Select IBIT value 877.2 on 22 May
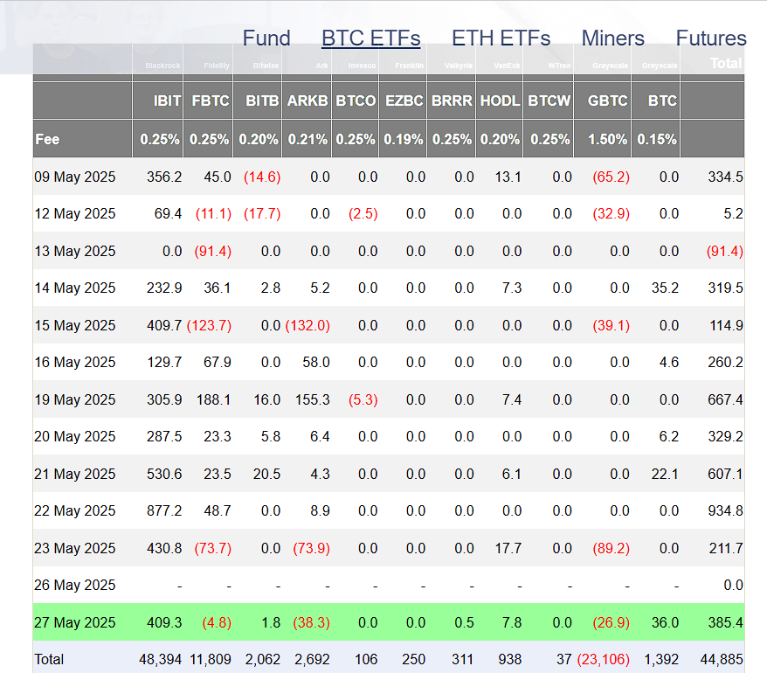 [x=164, y=511]
